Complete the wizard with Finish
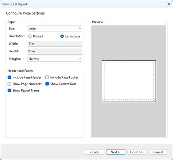Screen dimensions: 173x160 point(137,152)
